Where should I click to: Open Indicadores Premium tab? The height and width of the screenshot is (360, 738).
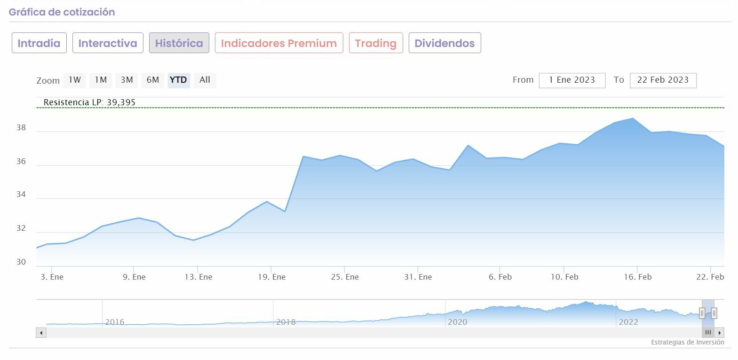pyautogui.click(x=279, y=43)
